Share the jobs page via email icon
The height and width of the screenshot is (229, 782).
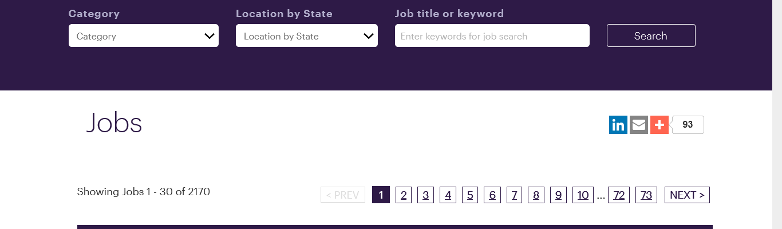point(638,125)
